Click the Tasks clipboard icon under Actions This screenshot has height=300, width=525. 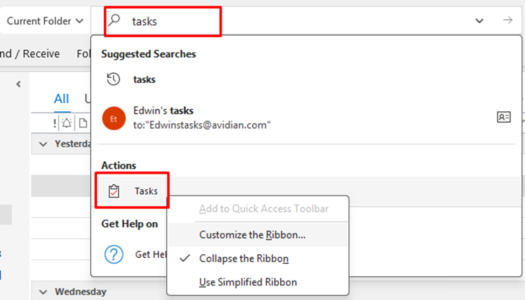click(x=113, y=191)
